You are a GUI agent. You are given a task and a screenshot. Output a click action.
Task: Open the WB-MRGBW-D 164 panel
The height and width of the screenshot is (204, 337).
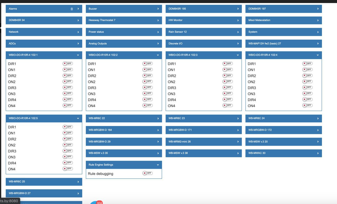tap(124, 130)
